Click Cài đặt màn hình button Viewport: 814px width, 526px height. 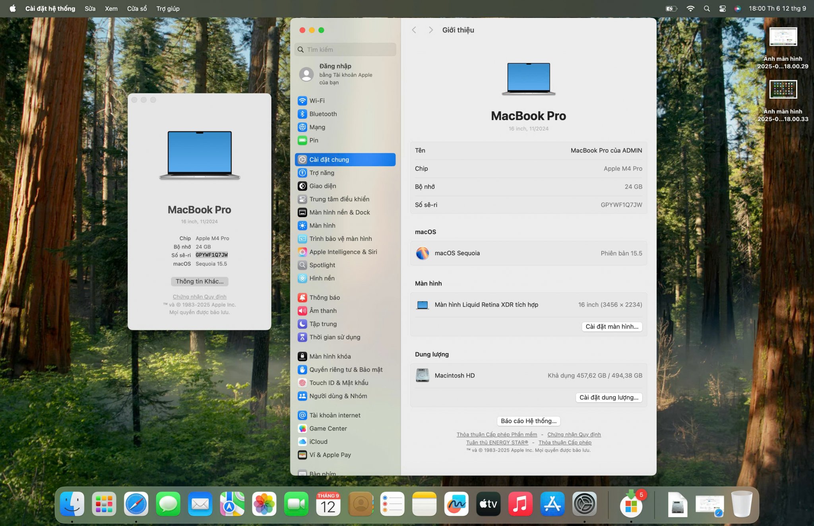point(612,326)
